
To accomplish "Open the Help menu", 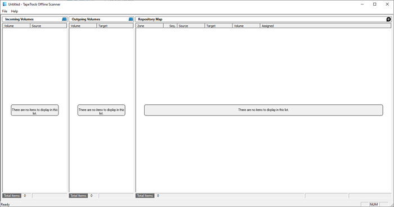I will [14, 11].
